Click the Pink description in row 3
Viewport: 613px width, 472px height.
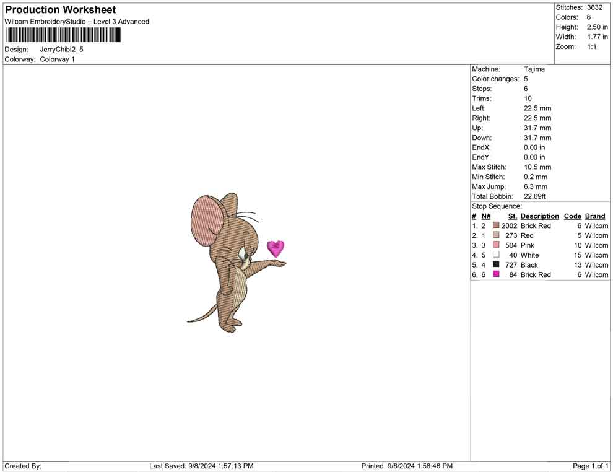(528, 245)
